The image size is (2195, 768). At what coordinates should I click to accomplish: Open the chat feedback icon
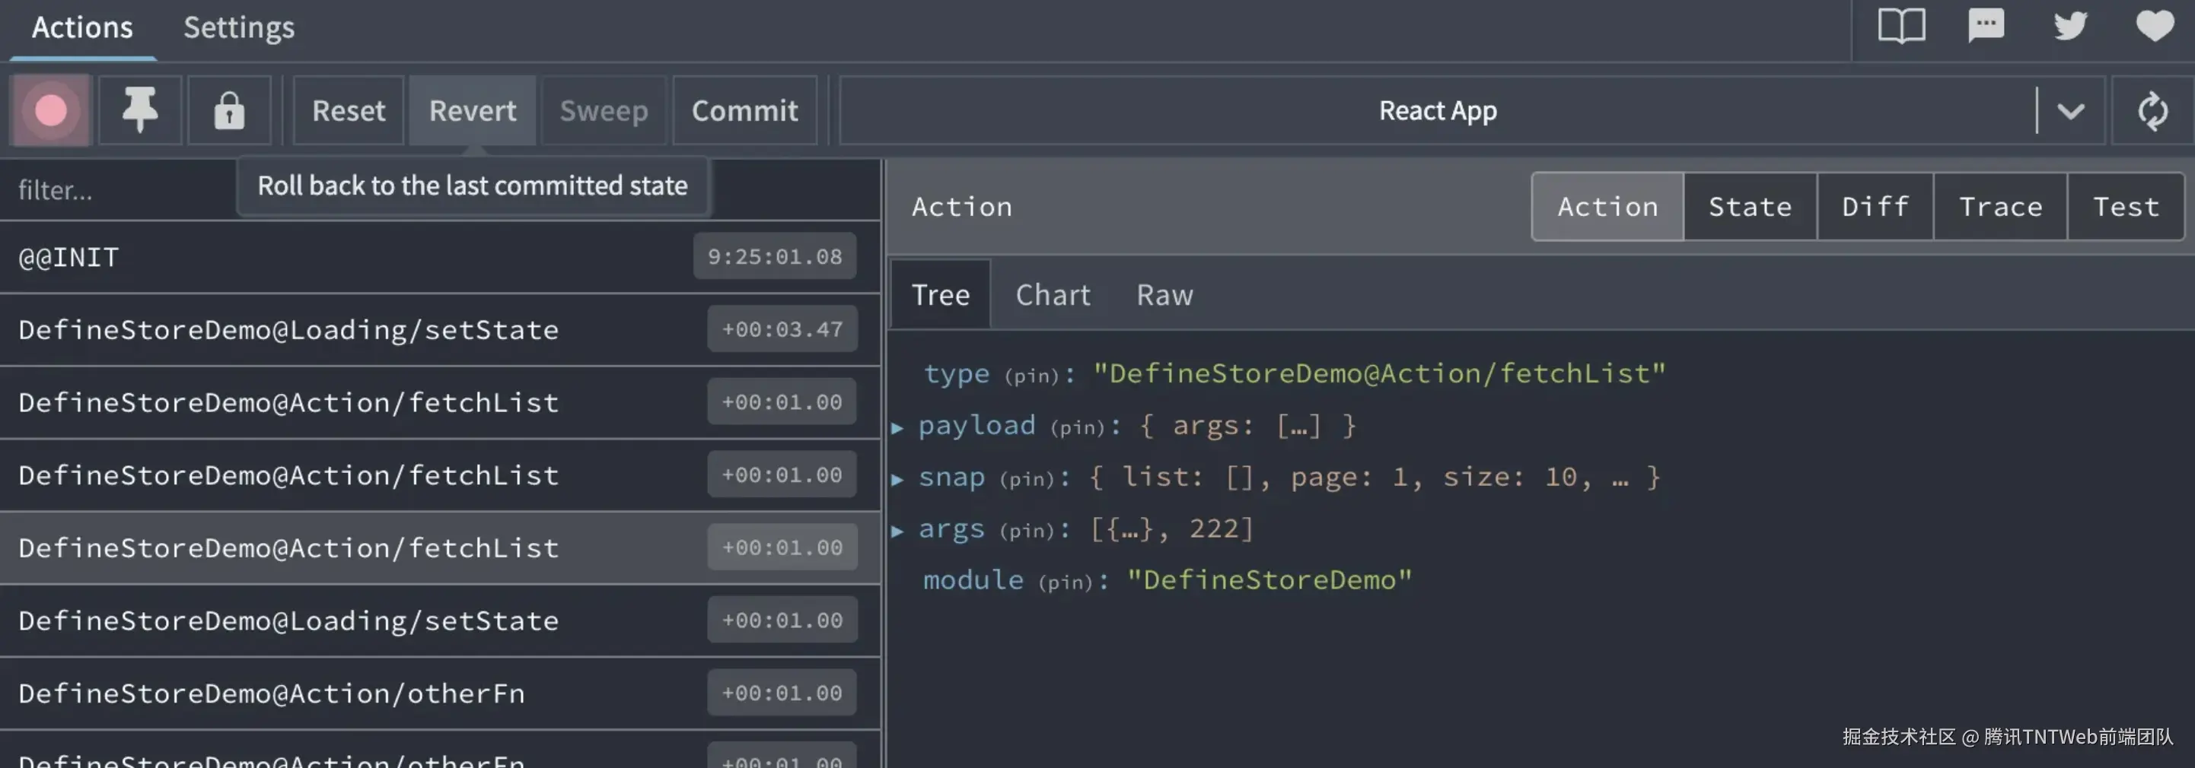[x=1986, y=27]
